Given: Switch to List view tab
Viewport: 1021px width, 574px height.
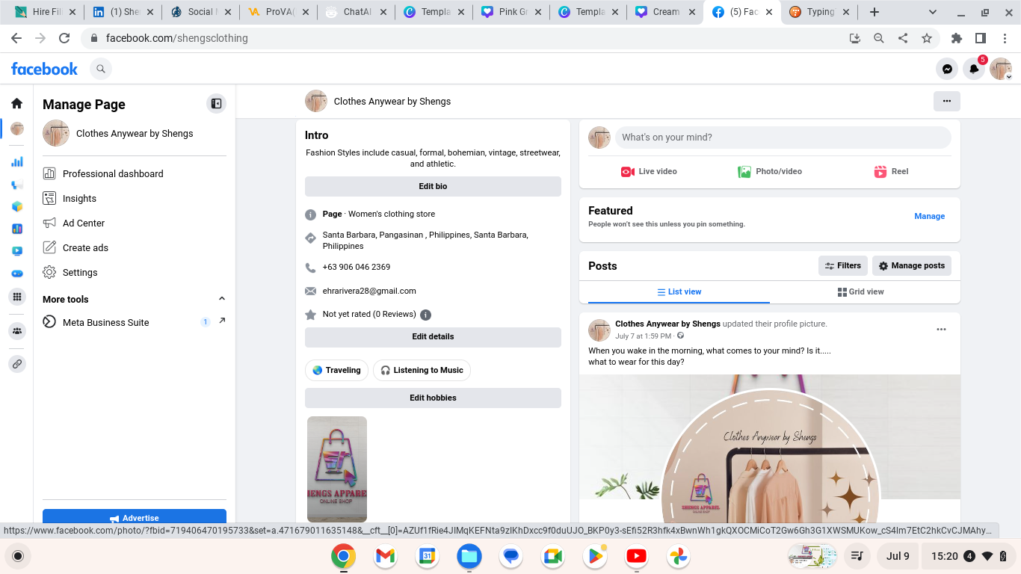Looking at the screenshot, I should [x=679, y=291].
